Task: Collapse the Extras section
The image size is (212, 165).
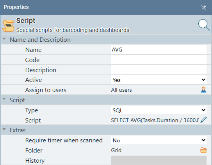Action: [x=4, y=130]
